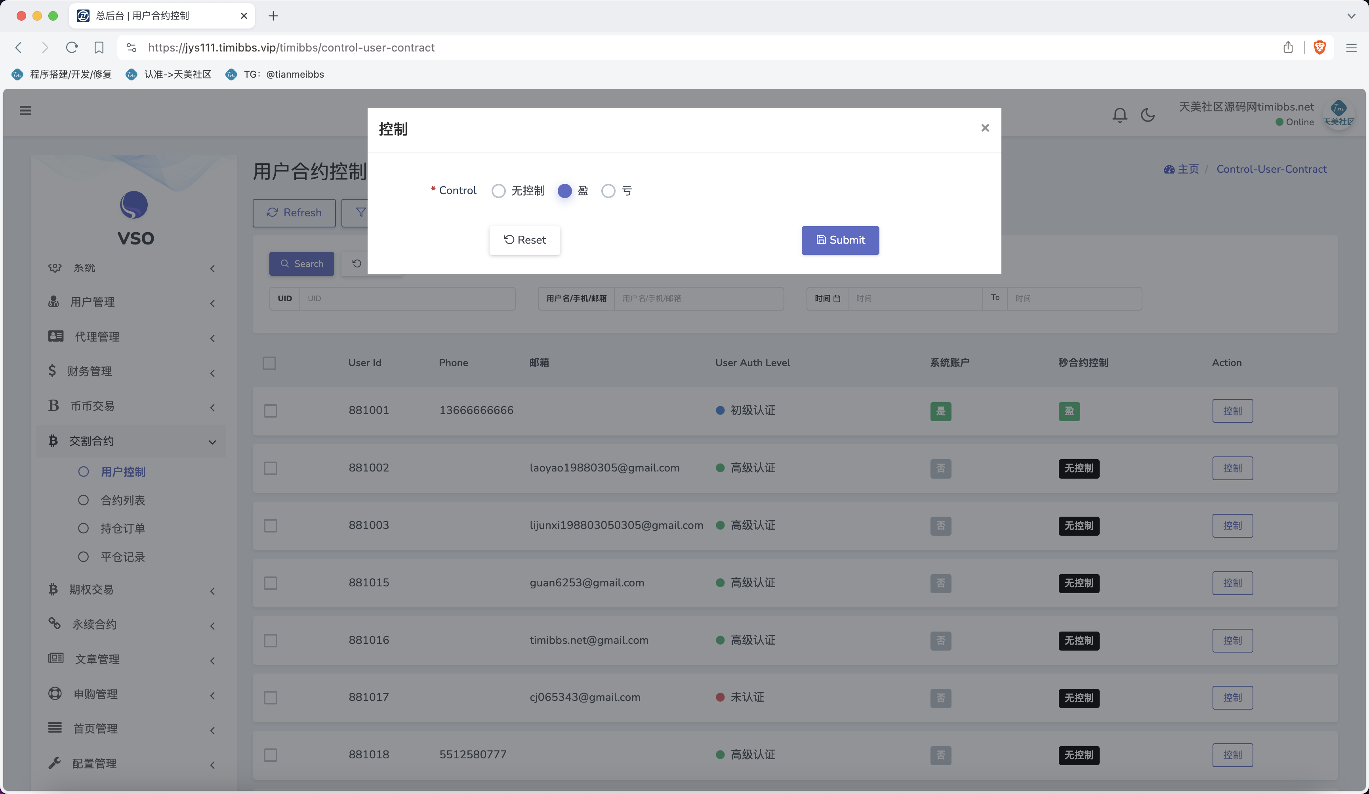This screenshot has height=794, width=1369.
Task: Select the 盈 radio option
Action: click(x=564, y=191)
